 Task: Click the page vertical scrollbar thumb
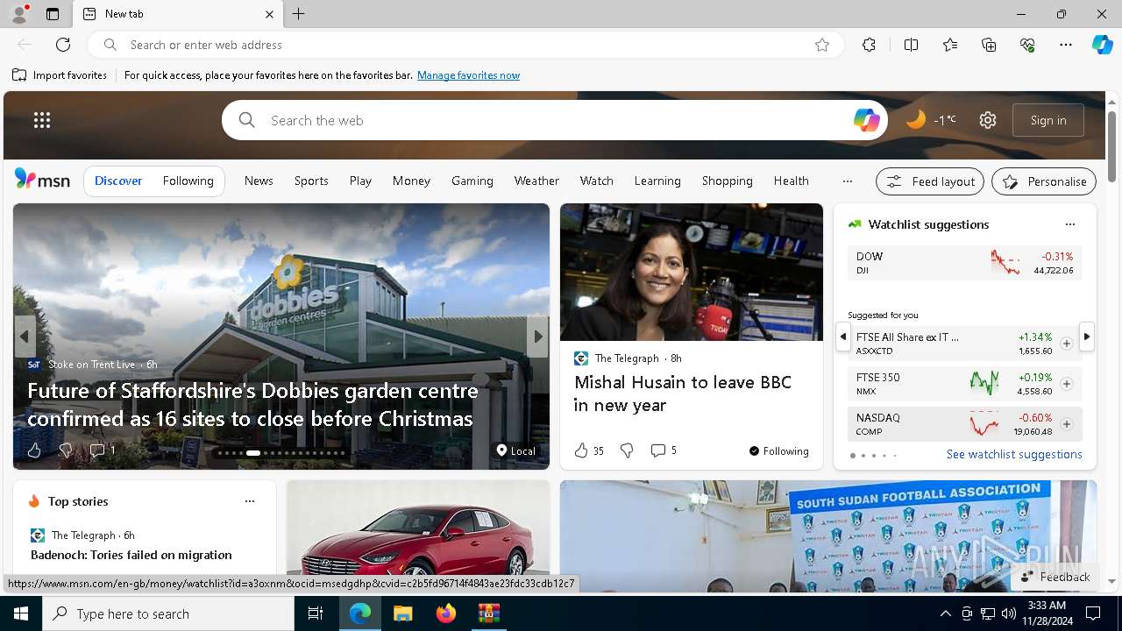point(1111,145)
